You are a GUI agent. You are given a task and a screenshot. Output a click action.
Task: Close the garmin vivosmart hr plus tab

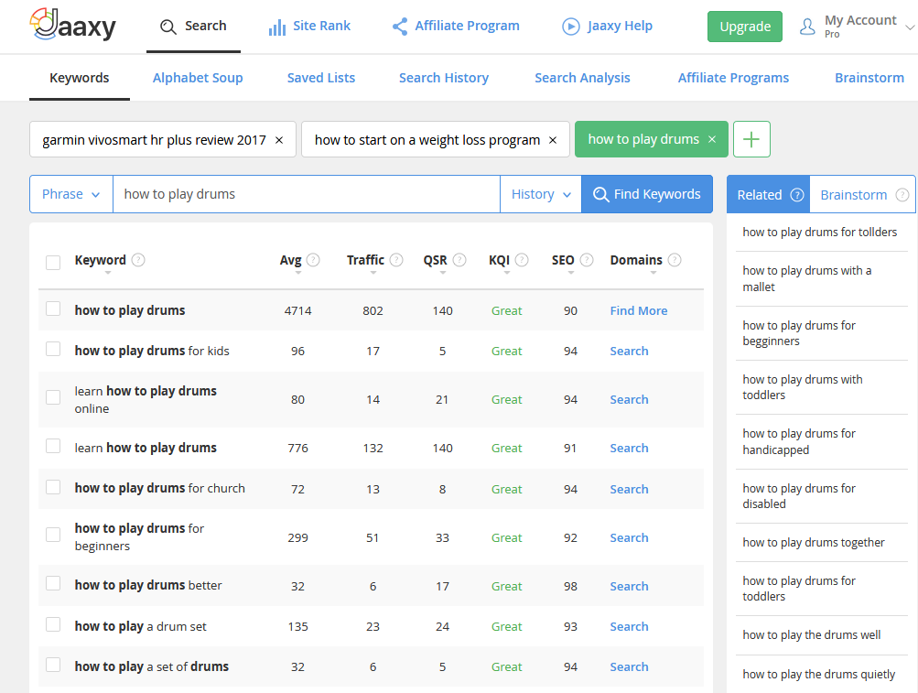pos(279,140)
